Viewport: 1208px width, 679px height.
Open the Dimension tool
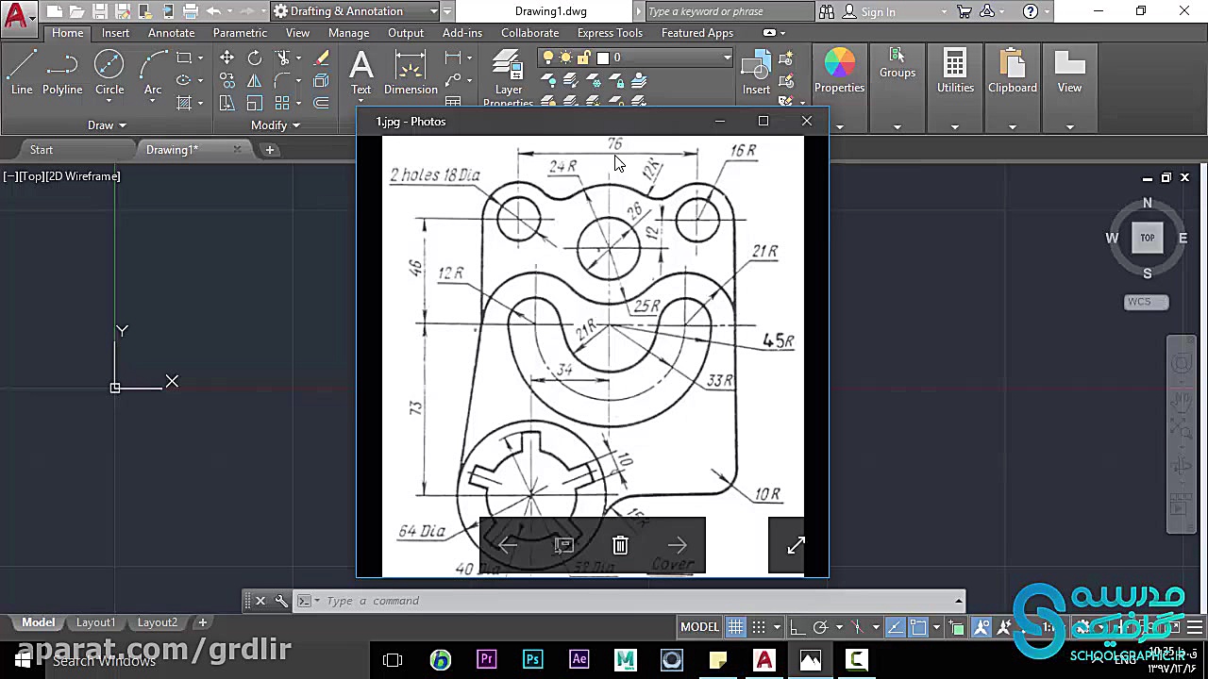pos(411,73)
